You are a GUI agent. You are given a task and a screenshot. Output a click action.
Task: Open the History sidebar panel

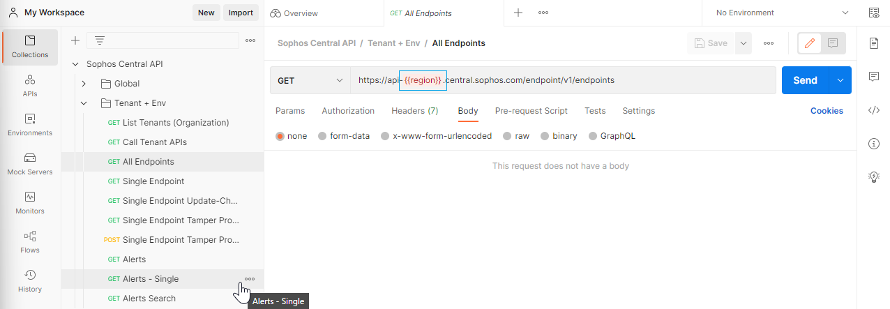(30, 281)
